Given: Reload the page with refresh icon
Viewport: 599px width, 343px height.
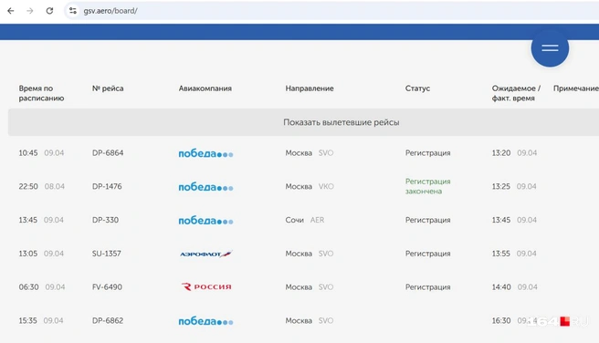Looking at the screenshot, I should click(x=49, y=11).
